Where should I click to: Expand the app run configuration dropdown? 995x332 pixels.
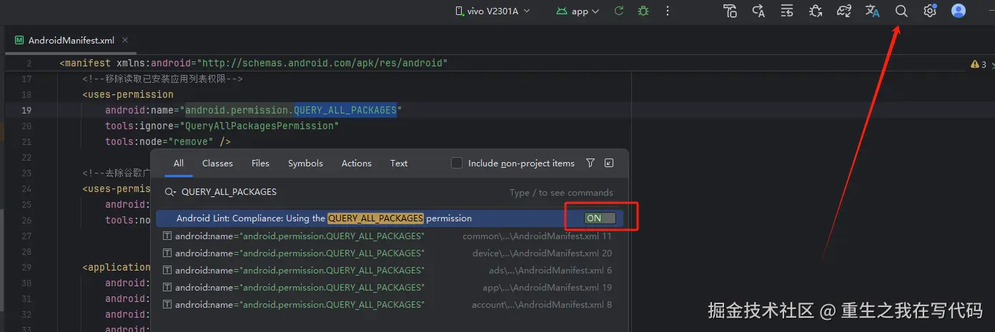578,11
